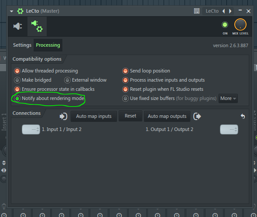Select next preset arrow

click(x=230, y=11)
